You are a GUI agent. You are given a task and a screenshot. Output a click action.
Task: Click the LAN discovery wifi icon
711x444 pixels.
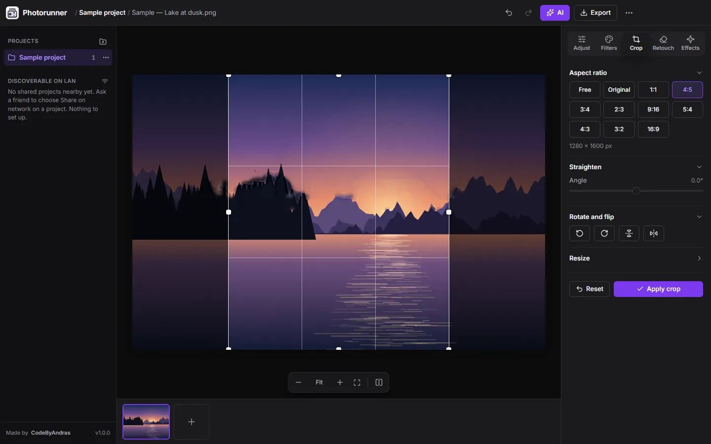pyautogui.click(x=105, y=81)
